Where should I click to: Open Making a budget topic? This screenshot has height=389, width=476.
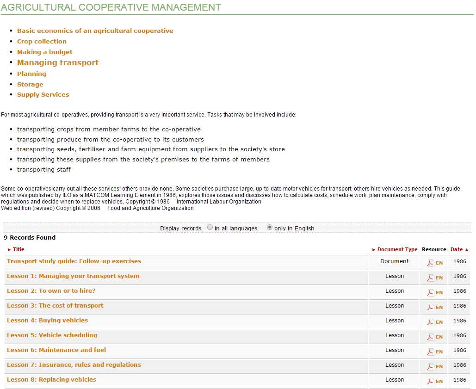tap(45, 52)
